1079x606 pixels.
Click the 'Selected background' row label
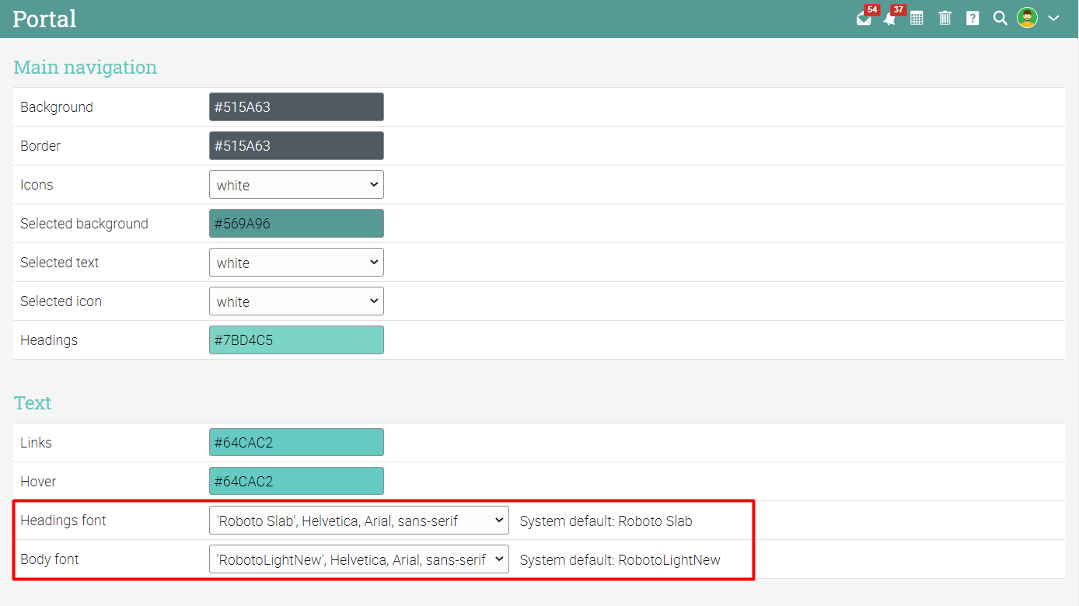pyautogui.click(x=84, y=224)
